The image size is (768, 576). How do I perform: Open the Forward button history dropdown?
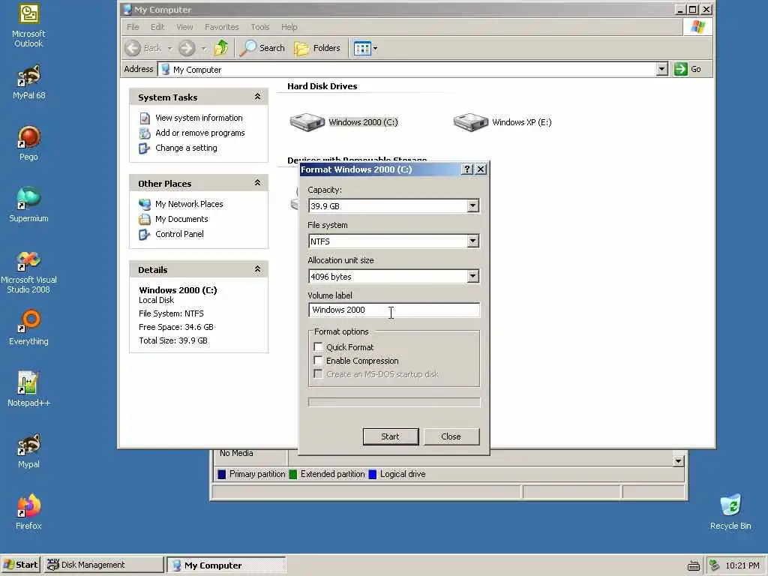204,48
